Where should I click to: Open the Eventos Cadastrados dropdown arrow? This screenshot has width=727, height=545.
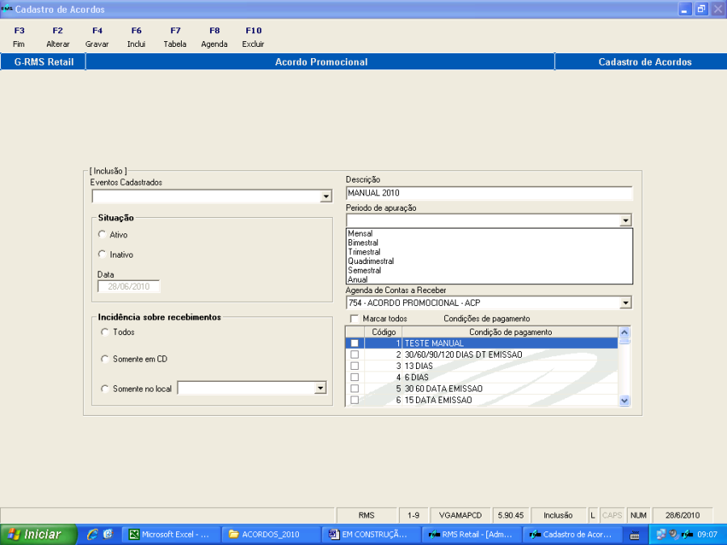coord(326,196)
